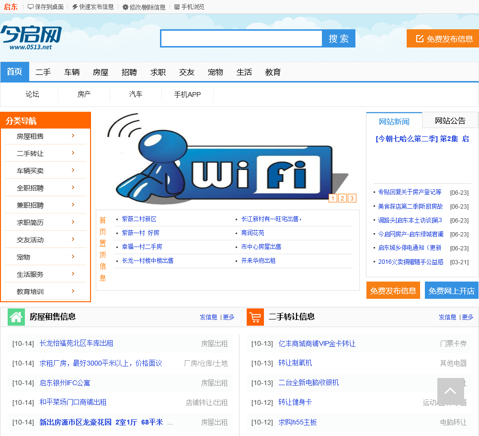
Task: Show banner slide 2
Action: pyautogui.click(x=342, y=198)
